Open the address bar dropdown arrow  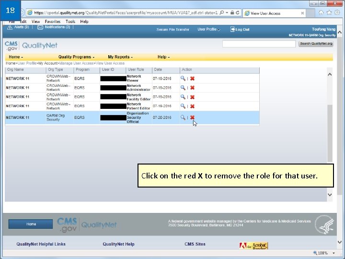pyautogui.click(x=227, y=13)
